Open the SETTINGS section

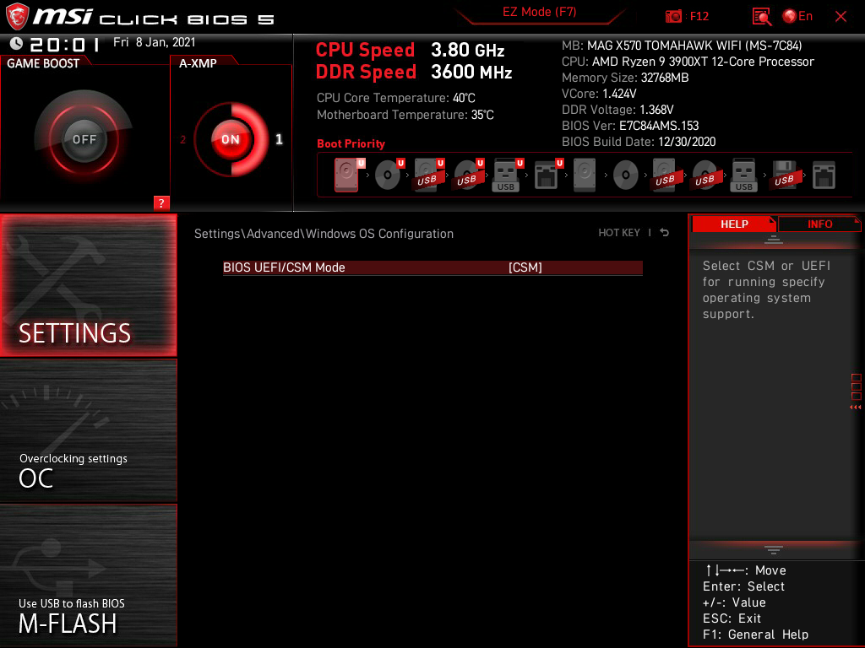tap(88, 285)
